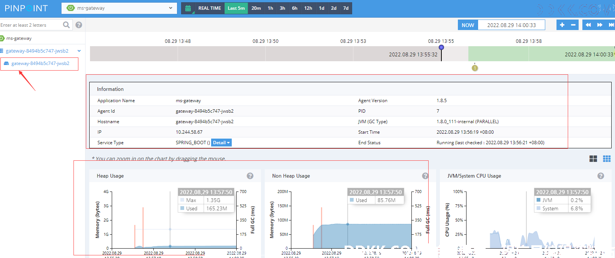Select ms-gateway in the sidebar
Image resolution: width=615 pixels, height=258 pixels.
point(19,38)
